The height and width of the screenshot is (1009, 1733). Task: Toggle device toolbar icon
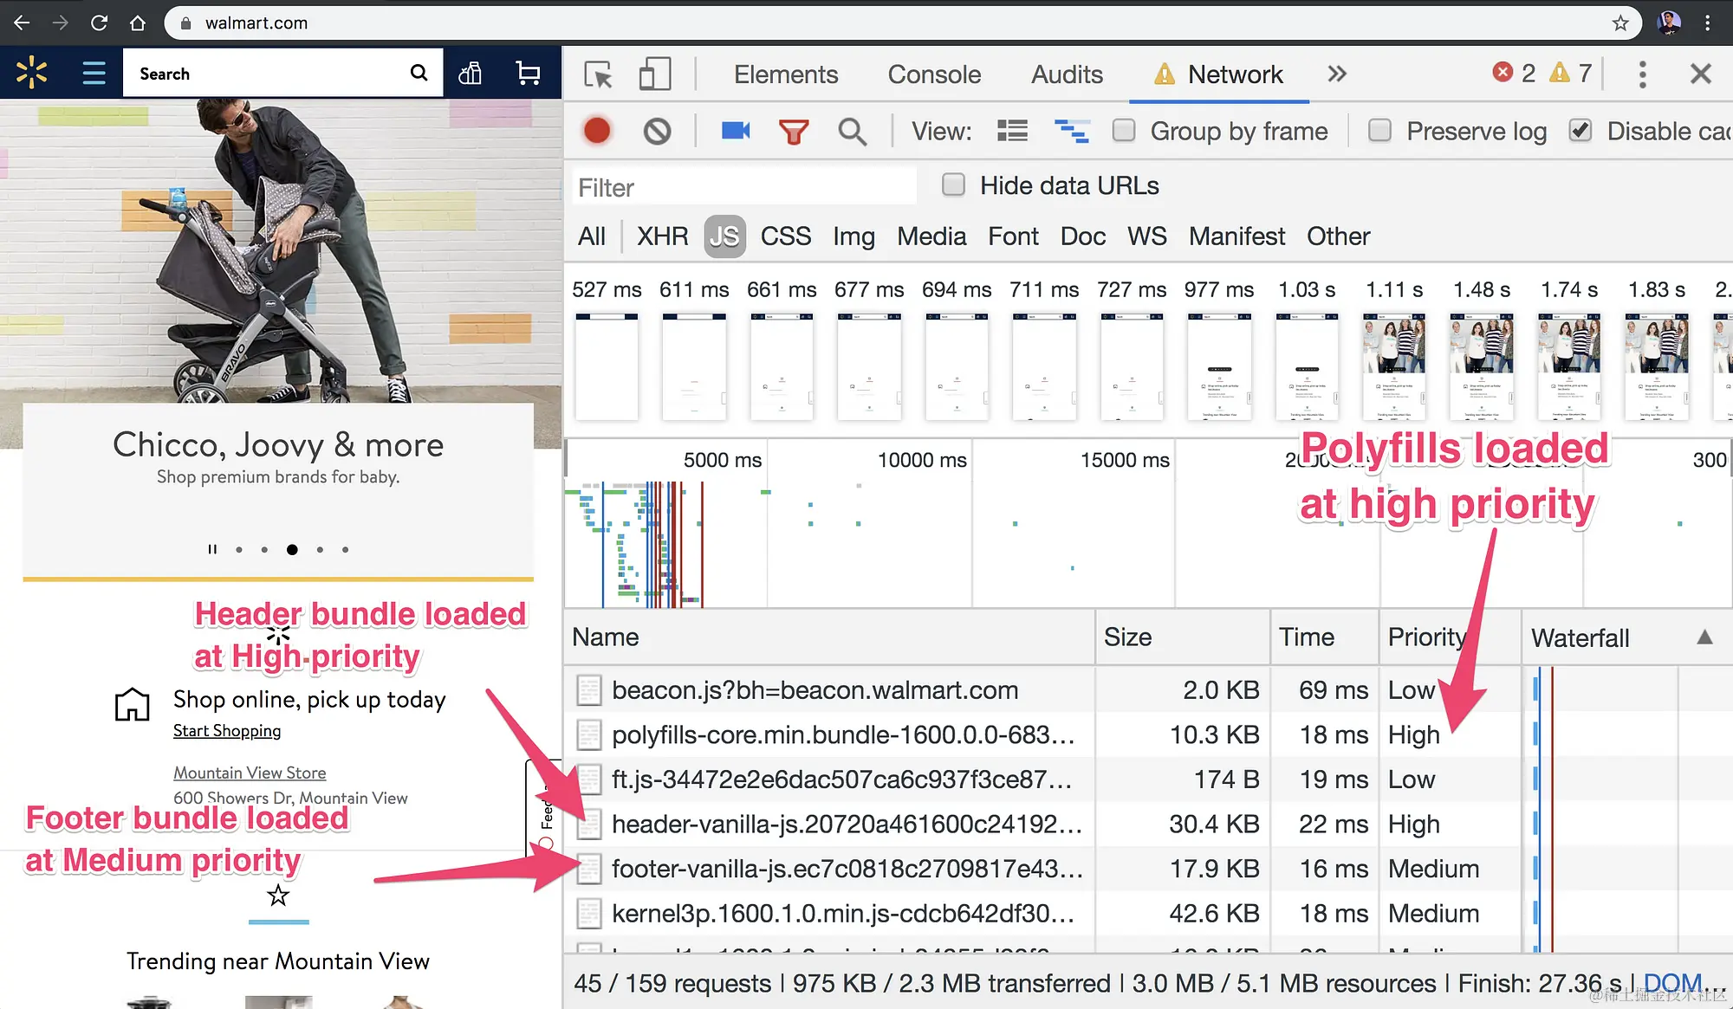[x=654, y=74]
